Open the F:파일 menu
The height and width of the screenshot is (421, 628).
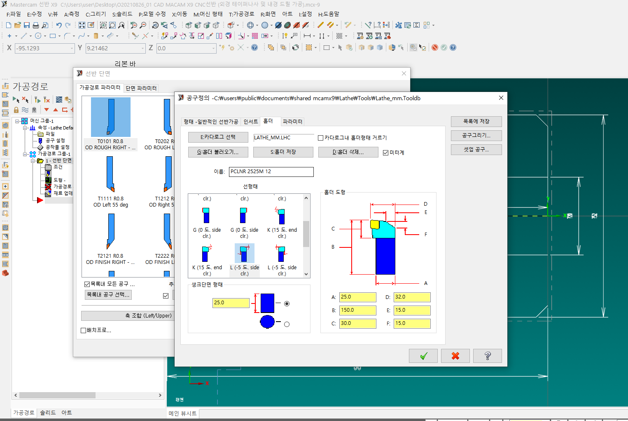(x=14, y=14)
